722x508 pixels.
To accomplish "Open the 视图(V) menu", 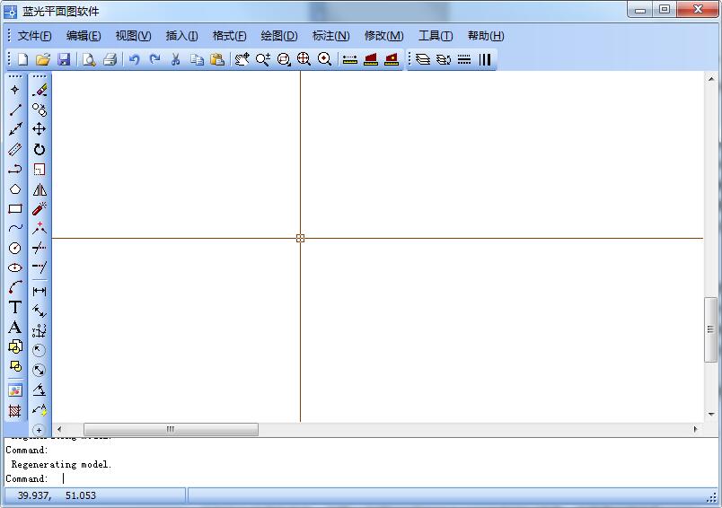I will (133, 35).
